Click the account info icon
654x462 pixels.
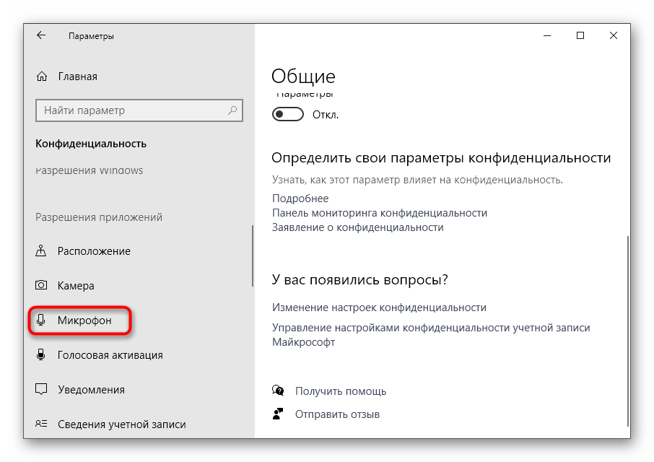click(42, 424)
